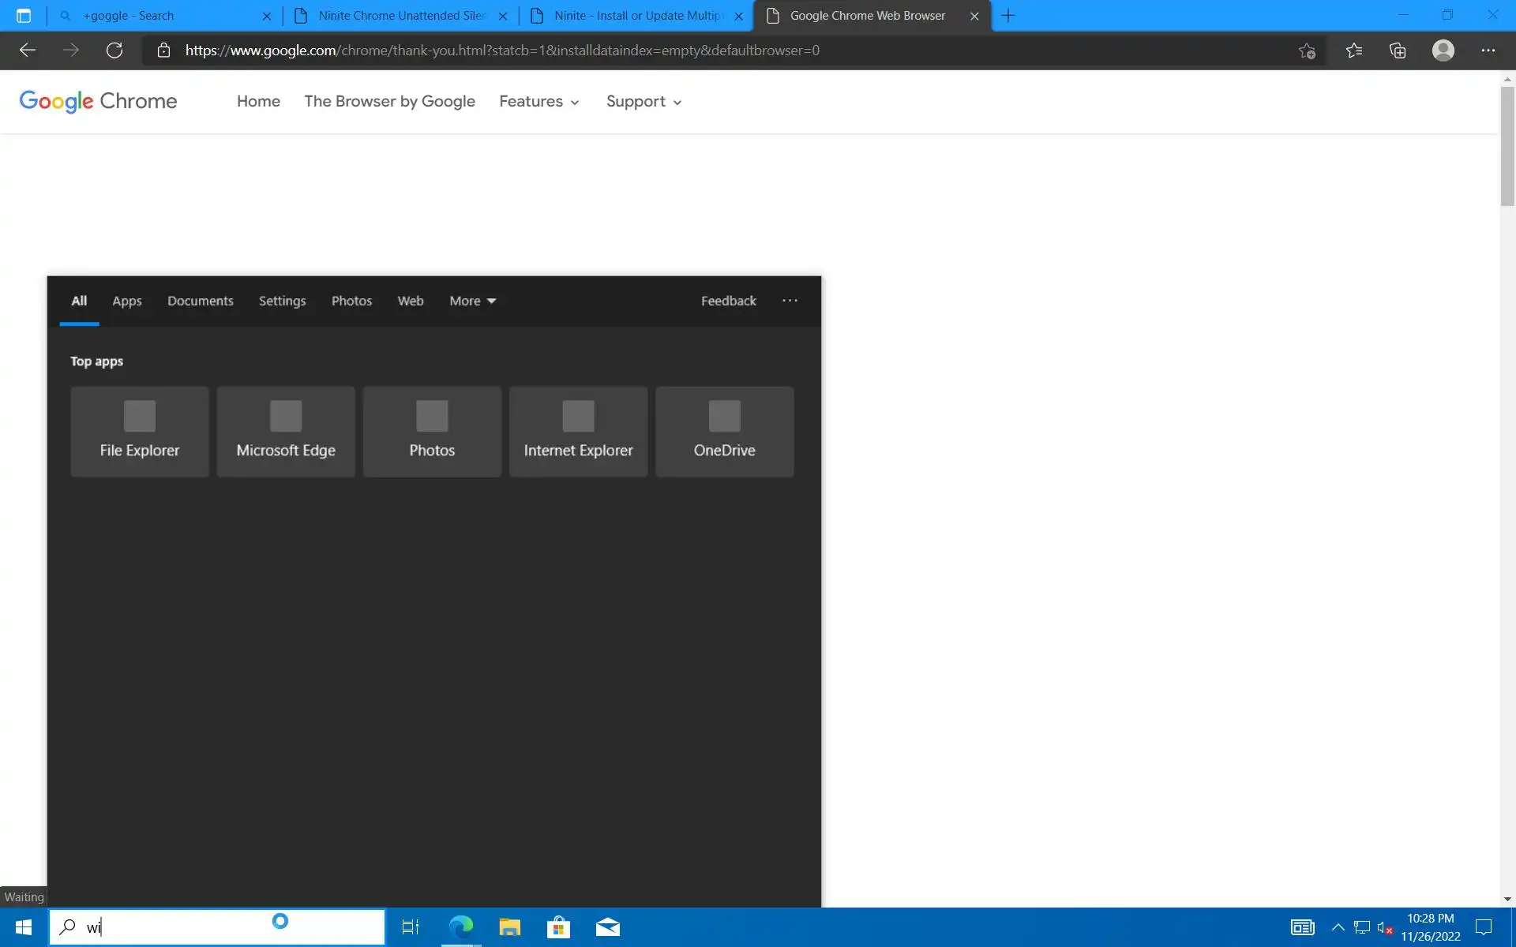Click the Windows search text field
The width and height of the screenshot is (1516, 947).
pyautogui.click(x=182, y=927)
